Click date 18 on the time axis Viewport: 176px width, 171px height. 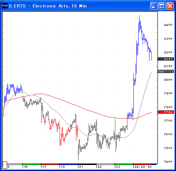63,167
